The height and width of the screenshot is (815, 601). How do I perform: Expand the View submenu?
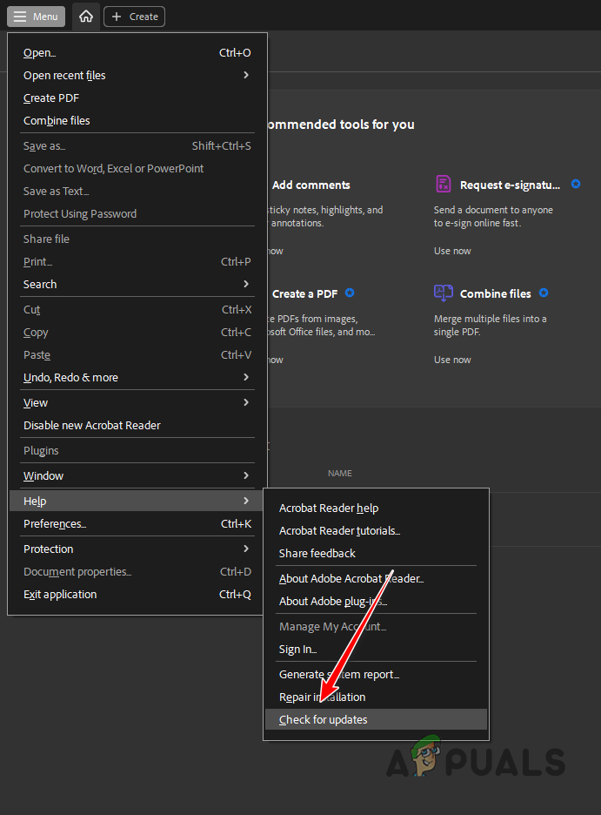[137, 403]
